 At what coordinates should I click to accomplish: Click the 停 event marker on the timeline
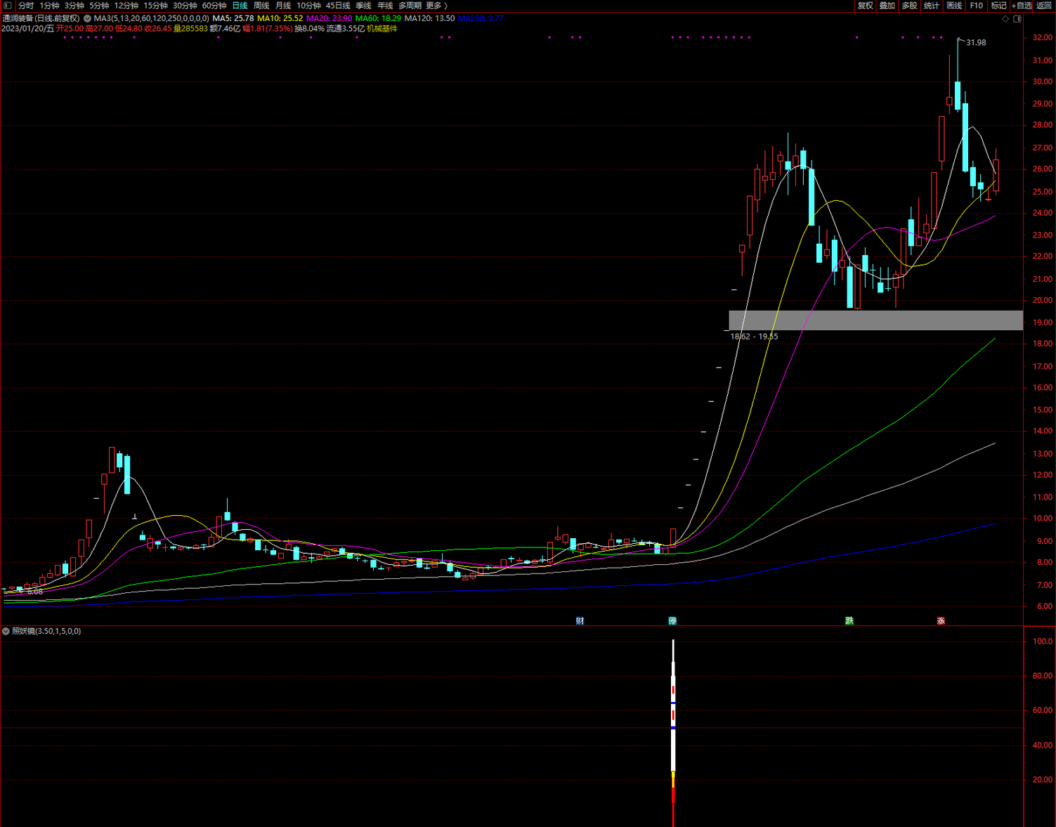pos(672,620)
